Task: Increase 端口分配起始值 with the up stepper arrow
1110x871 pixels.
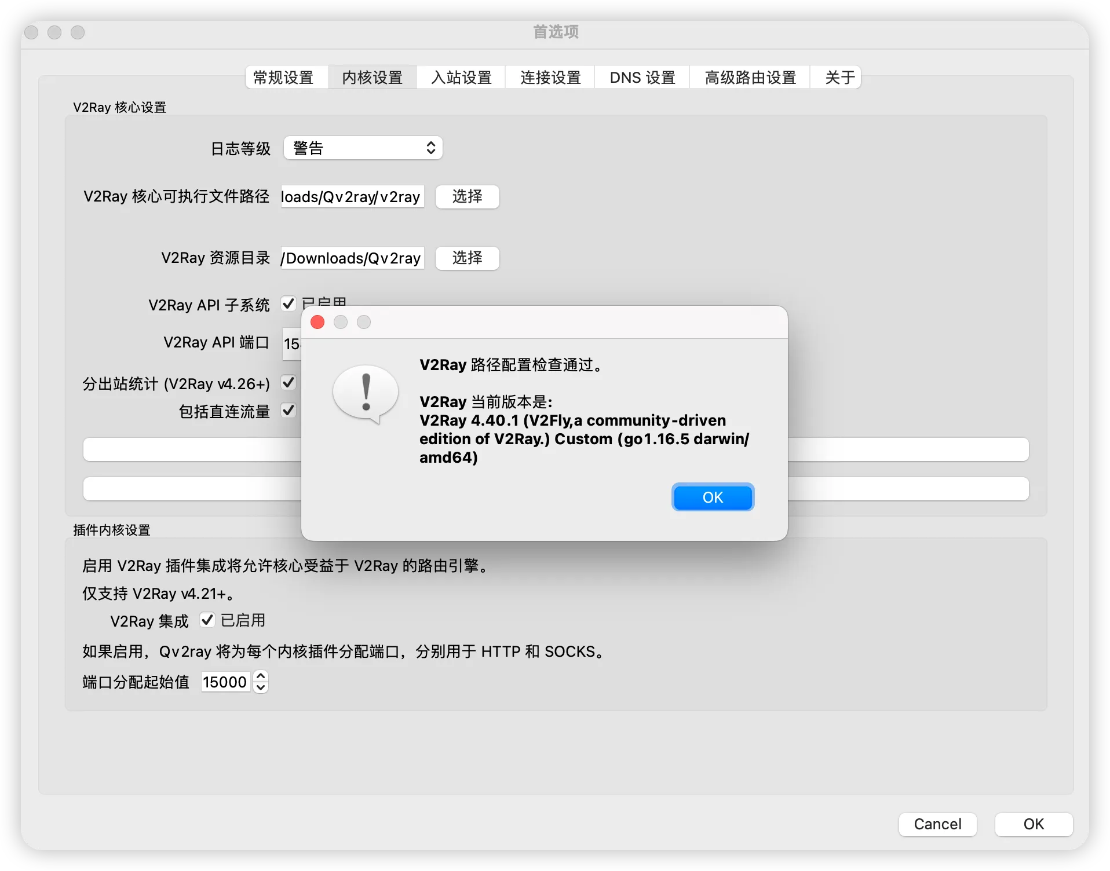Action: (260, 676)
